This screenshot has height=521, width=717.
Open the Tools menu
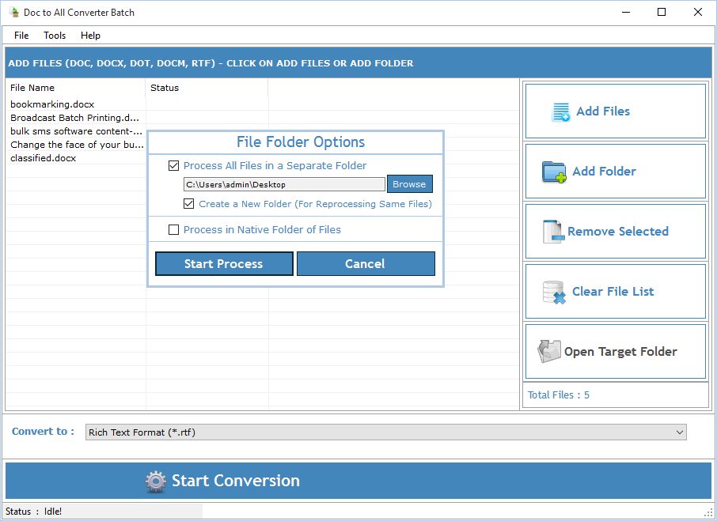click(x=55, y=35)
